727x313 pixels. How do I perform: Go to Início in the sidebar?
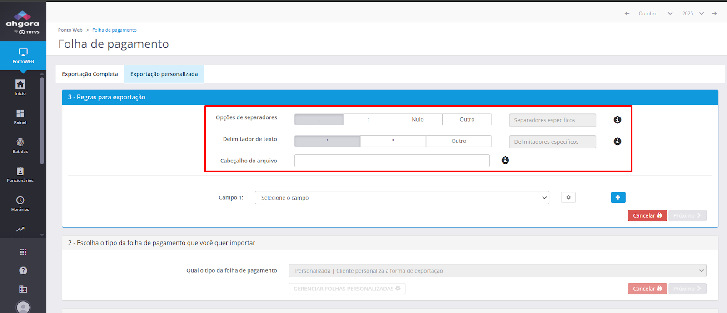[x=20, y=88]
